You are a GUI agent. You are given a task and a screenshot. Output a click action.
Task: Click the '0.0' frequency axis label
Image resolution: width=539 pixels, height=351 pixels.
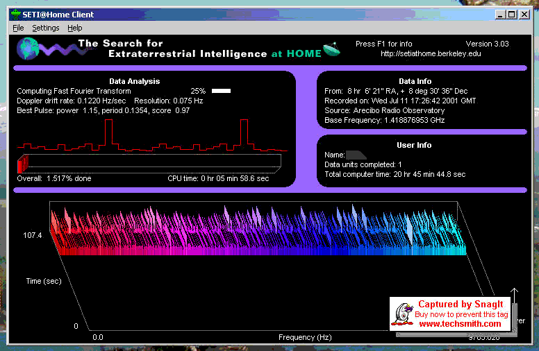tap(98, 337)
